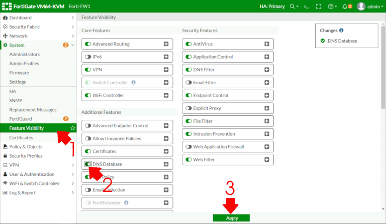Click the favorite star beside Feature Visibility
The height and width of the screenshot is (224, 386).
(x=73, y=128)
